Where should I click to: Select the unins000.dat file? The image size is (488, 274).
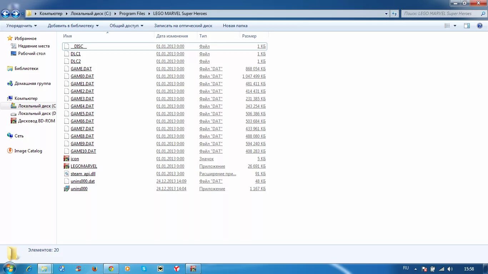click(83, 181)
